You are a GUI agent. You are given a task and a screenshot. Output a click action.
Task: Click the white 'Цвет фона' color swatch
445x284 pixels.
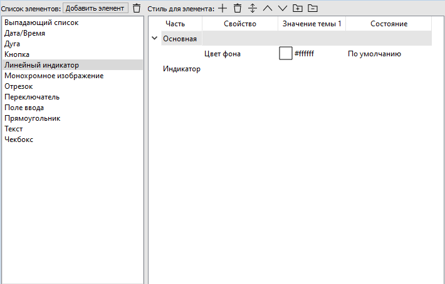(x=286, y=54)
